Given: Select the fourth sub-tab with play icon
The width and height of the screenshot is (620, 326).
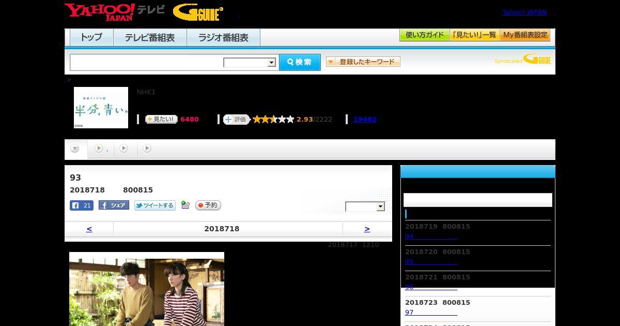Looking at the screenshot, I should click(x=147, y=149).
